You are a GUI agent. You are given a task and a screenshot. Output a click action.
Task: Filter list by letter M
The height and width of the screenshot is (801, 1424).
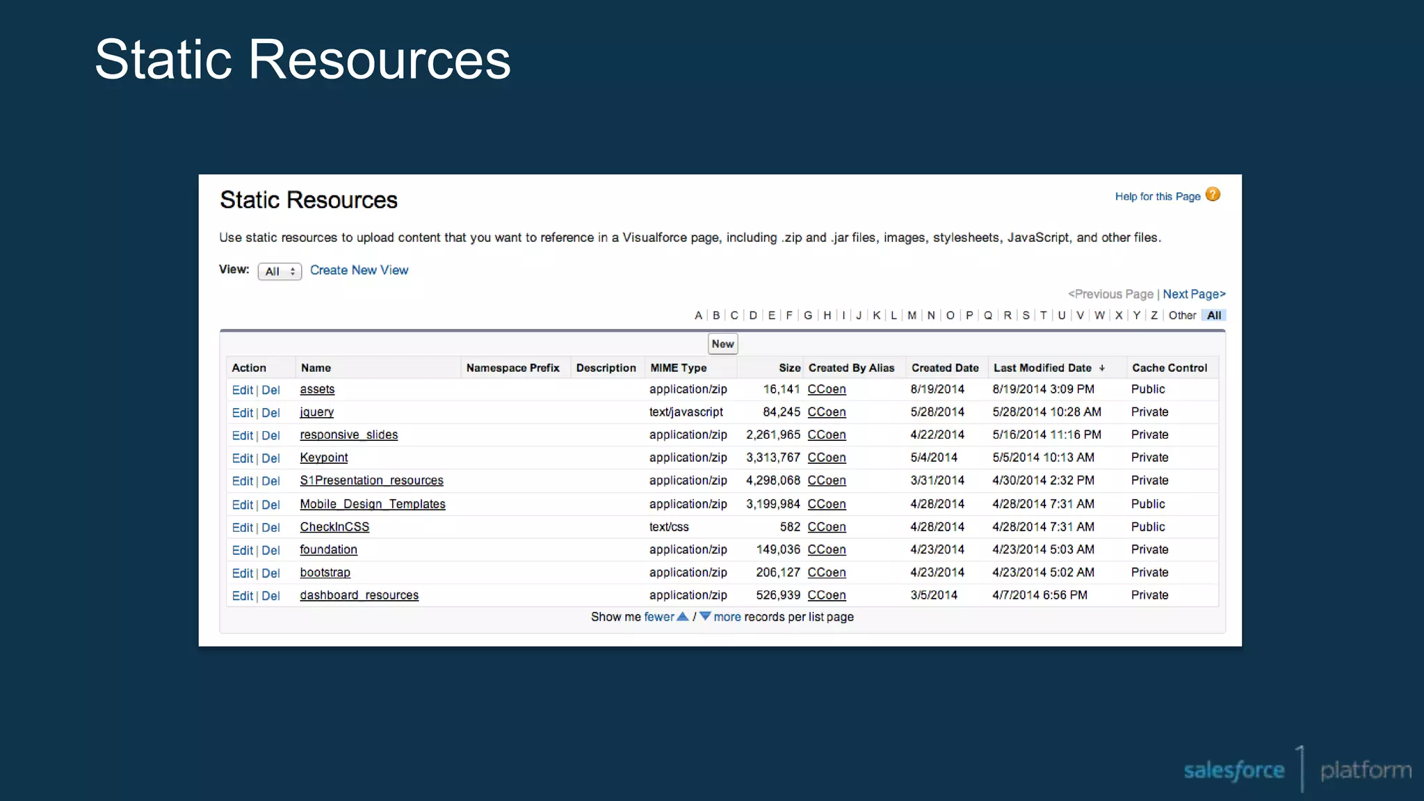912,316
